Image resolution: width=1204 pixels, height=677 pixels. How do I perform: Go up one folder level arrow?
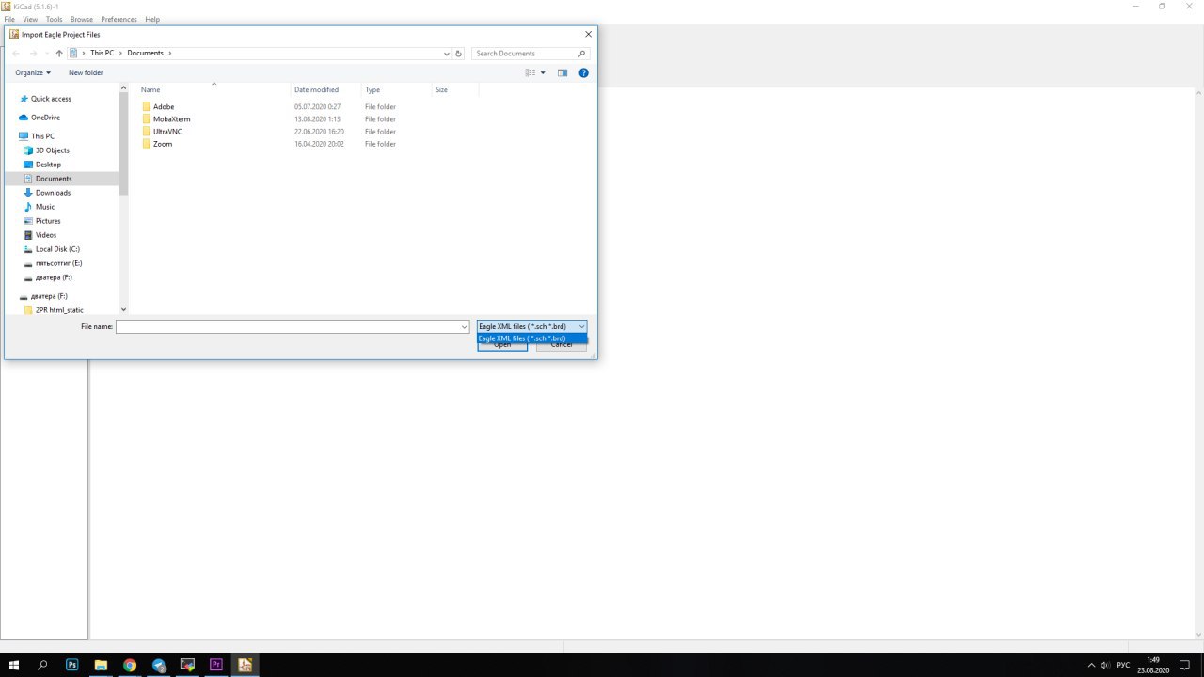point(59,54)
